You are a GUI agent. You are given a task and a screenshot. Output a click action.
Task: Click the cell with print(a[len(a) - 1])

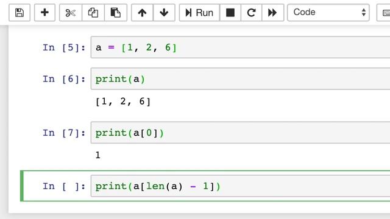[240, 186]
